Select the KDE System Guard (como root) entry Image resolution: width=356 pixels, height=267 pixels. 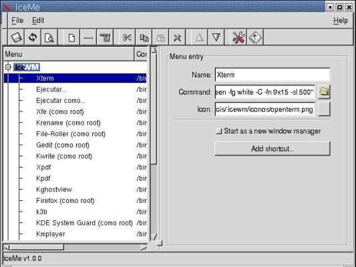point(75,222)
